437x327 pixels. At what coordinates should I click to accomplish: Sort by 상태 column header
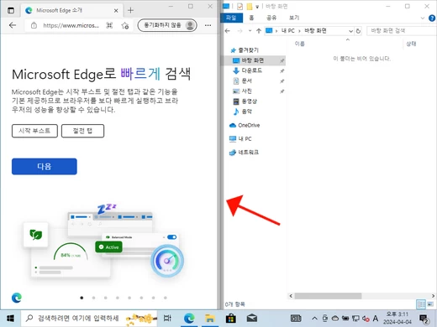click(411, 44)
